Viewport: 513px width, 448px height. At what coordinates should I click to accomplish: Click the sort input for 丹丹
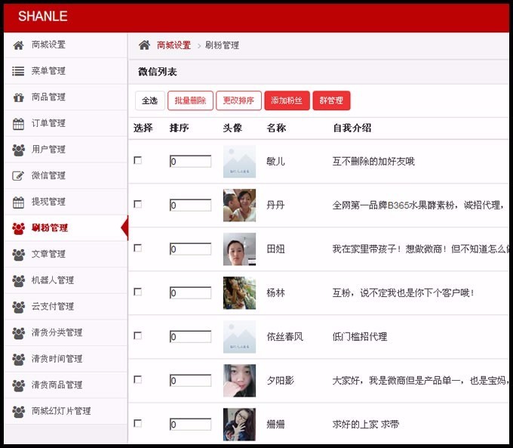[x=190, y=205]
